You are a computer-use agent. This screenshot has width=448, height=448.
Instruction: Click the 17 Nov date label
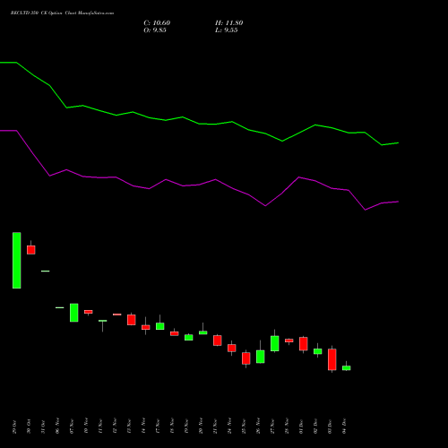point(158,426)
